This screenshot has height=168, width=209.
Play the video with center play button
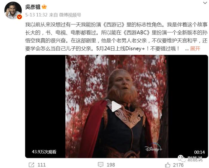(116, 106)
